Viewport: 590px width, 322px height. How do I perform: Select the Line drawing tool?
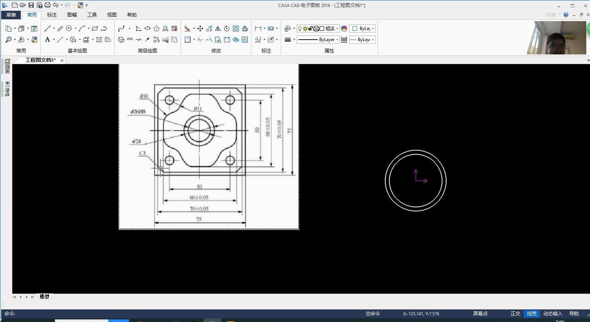47,29
